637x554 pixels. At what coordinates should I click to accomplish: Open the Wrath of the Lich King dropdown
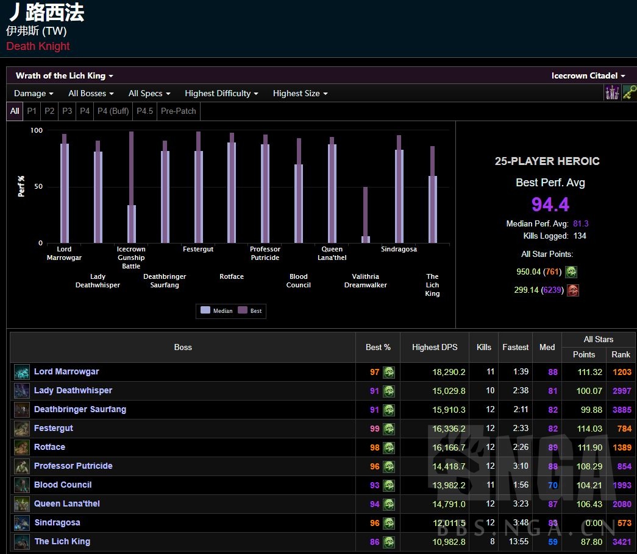[x=65, y=75]
